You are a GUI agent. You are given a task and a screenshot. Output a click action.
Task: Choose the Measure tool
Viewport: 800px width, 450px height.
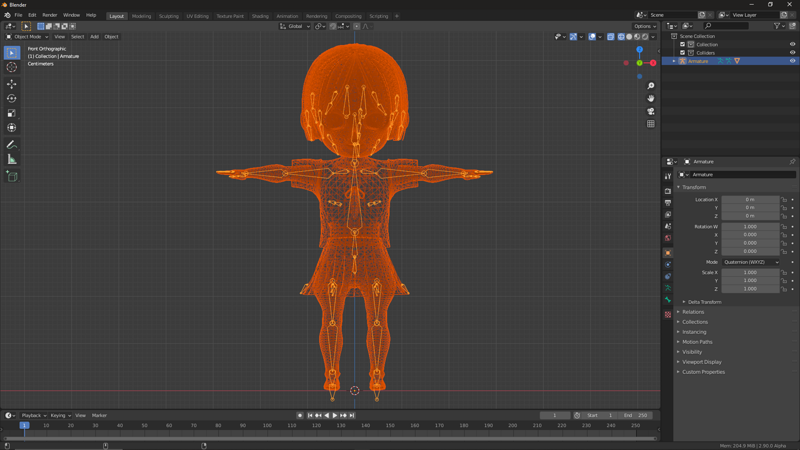tap(12, 159)
